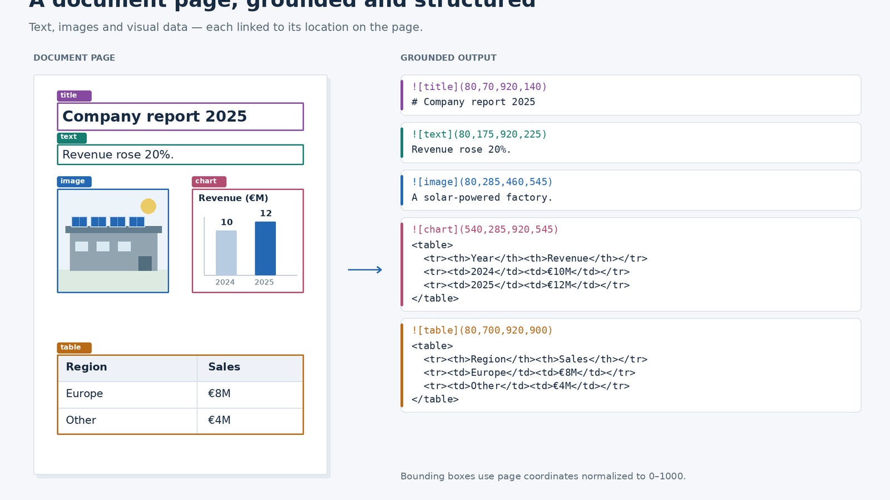Click the blue image label tag
Screen dimensions: 890x500
click(74, 182)
